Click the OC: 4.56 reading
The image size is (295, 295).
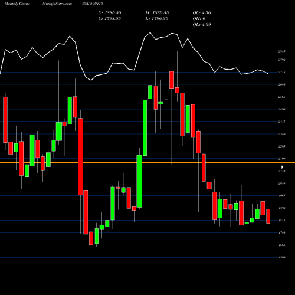point(202,13)
